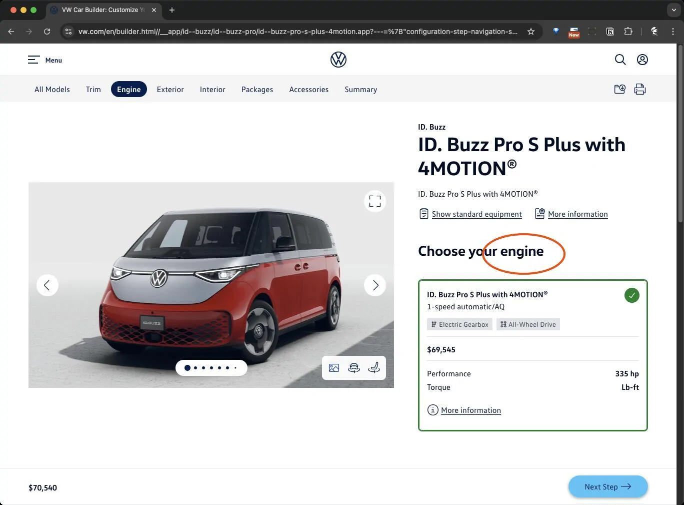The width and height of the screenshot is (684, 505).
Task: Open the user account profile icon
Action: 642,60
